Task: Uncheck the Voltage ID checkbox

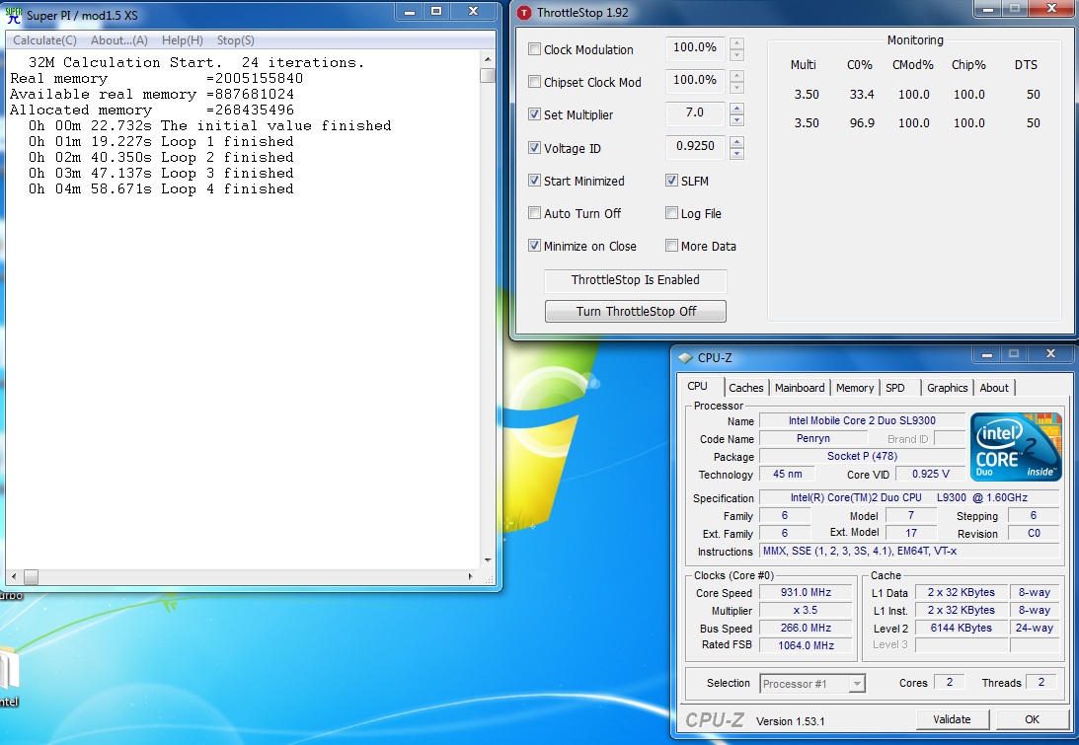Action: (534, 147)
